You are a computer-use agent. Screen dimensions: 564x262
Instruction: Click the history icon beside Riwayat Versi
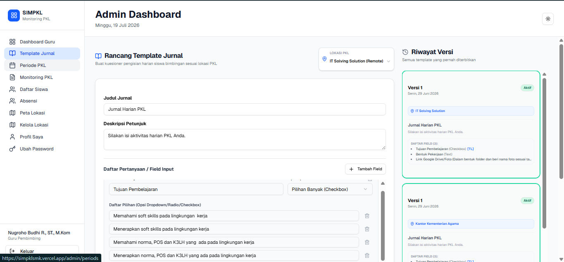405,52
